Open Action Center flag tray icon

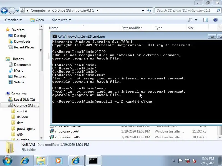(x=180, y=161)
